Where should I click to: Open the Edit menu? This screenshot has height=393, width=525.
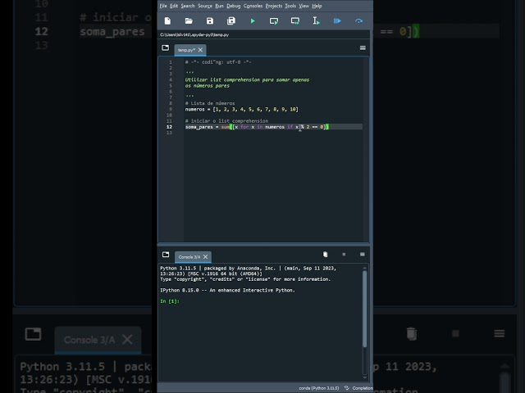pos(174,6)
